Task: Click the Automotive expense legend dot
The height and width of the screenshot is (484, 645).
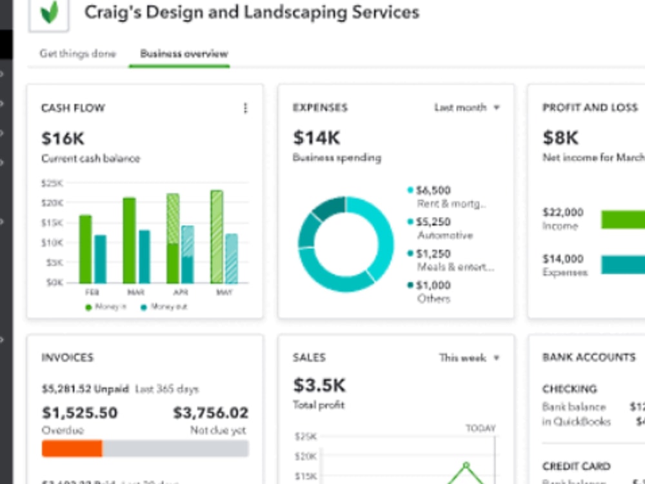Action: coord(409,222)
